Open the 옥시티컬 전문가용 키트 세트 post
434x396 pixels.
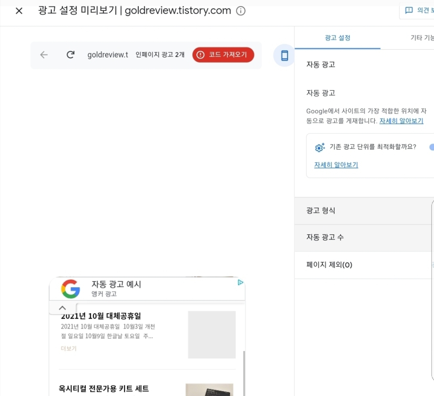103,389
